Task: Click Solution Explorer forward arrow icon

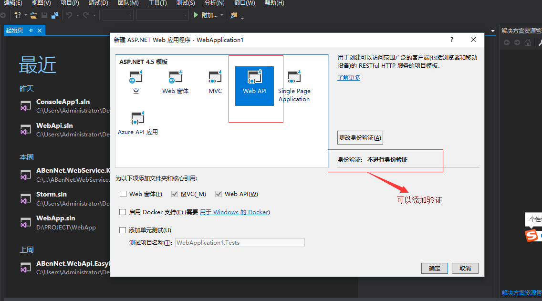Action: coord(517,42)
